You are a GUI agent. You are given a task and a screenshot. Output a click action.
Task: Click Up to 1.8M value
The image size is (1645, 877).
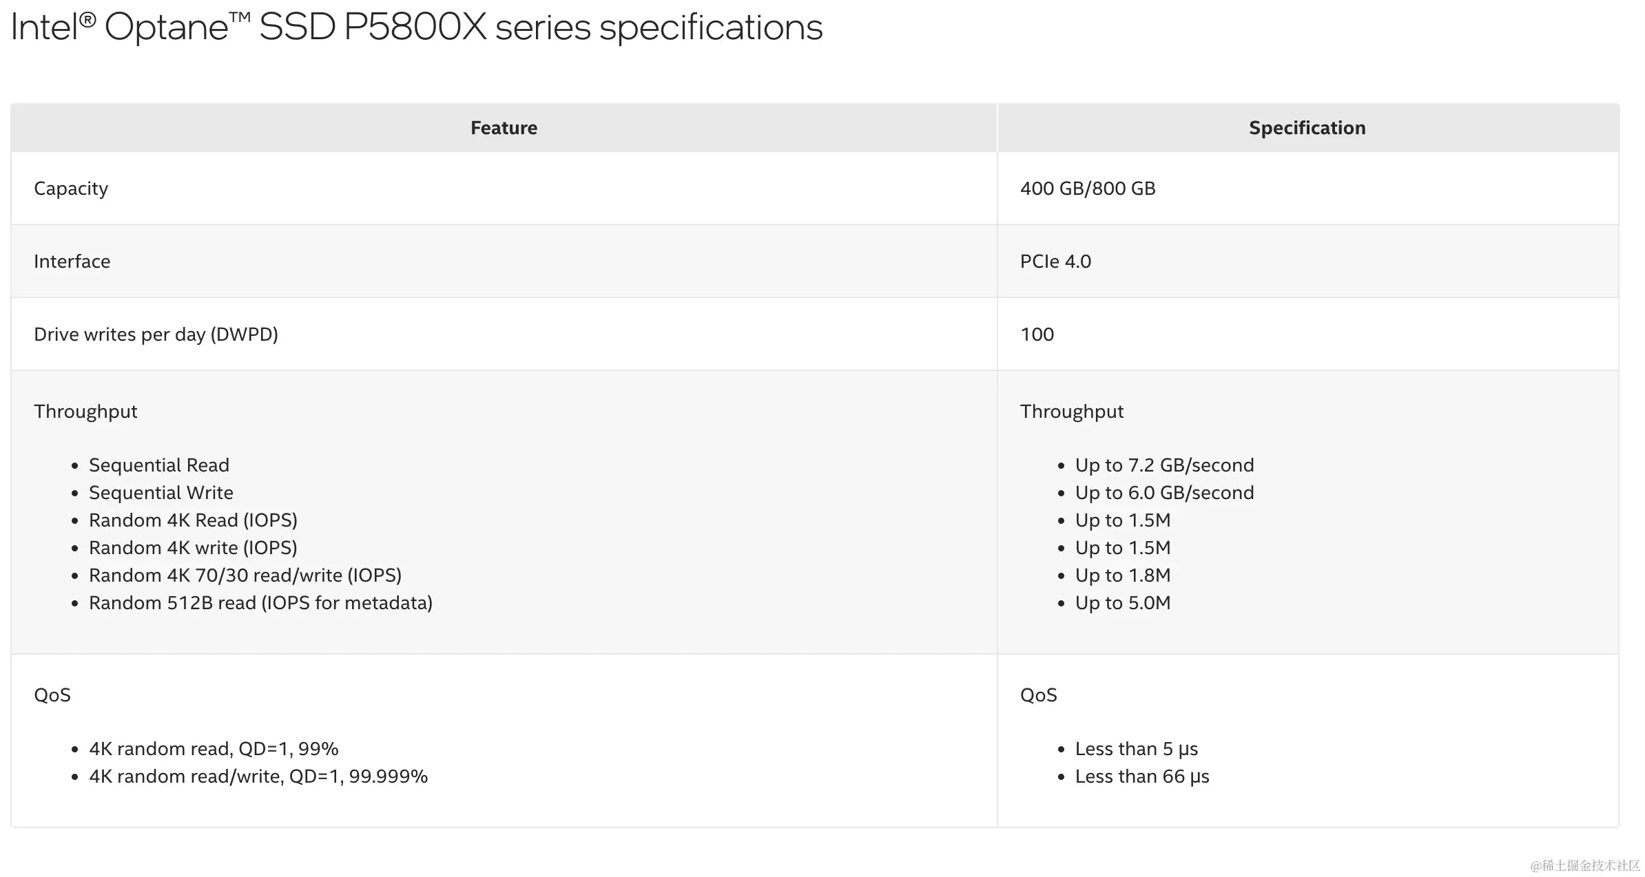(1122, 575)
